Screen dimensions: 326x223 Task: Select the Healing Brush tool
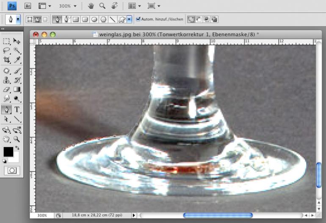point(6,71)
